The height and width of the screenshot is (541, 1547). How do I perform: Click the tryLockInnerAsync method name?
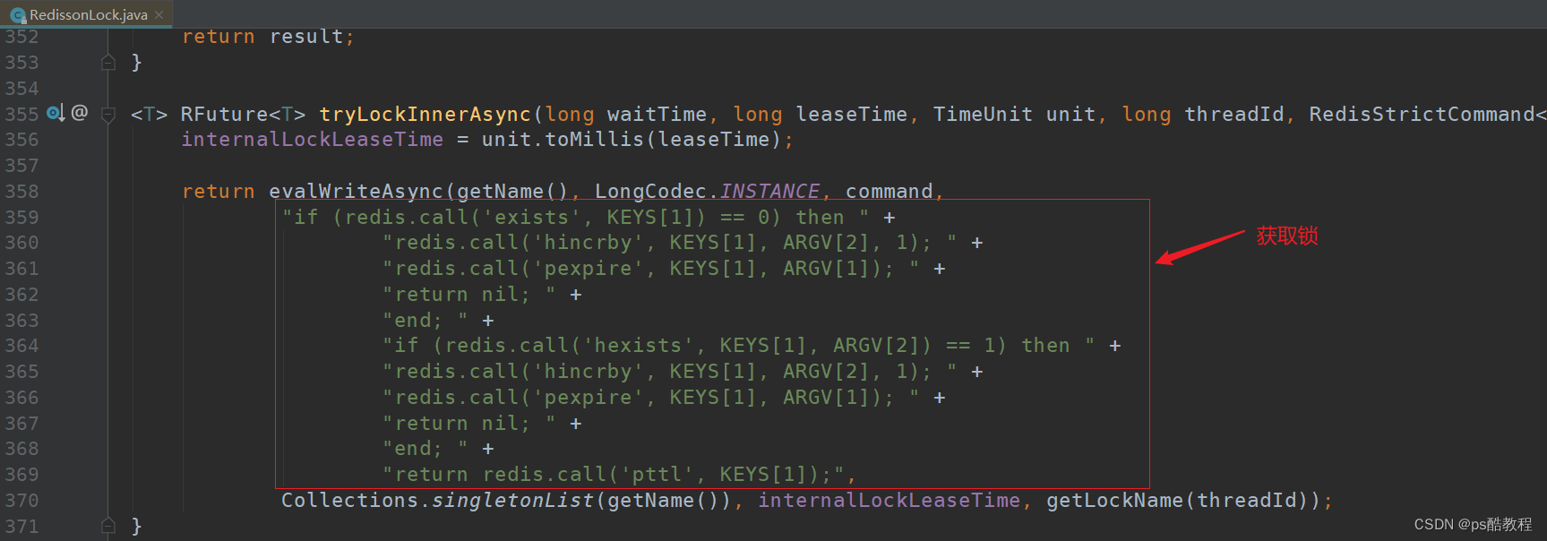click(425, 115)
